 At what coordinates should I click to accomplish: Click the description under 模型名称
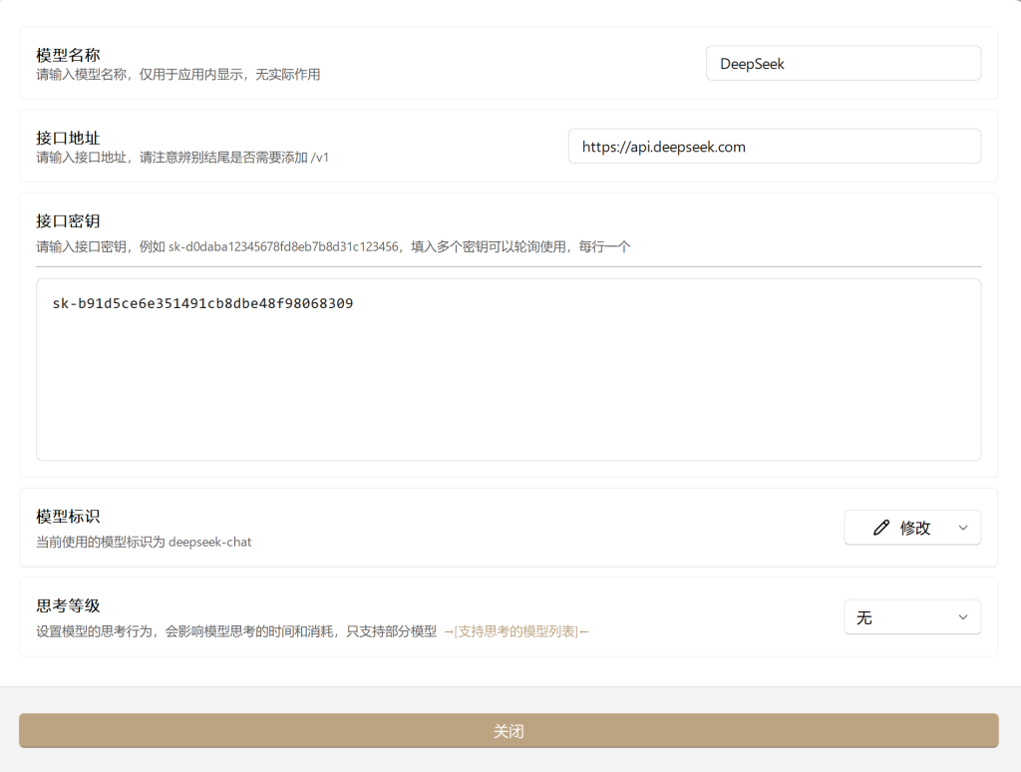tap(177, 75)
